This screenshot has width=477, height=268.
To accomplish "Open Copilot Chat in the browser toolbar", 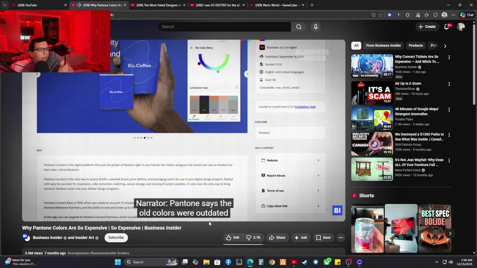I will pyautogui.click(x=467, y=15).
